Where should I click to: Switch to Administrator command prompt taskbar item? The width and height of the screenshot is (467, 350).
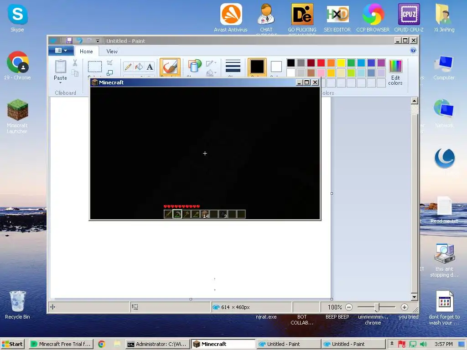pyautogui.click(x=157, y=344)
